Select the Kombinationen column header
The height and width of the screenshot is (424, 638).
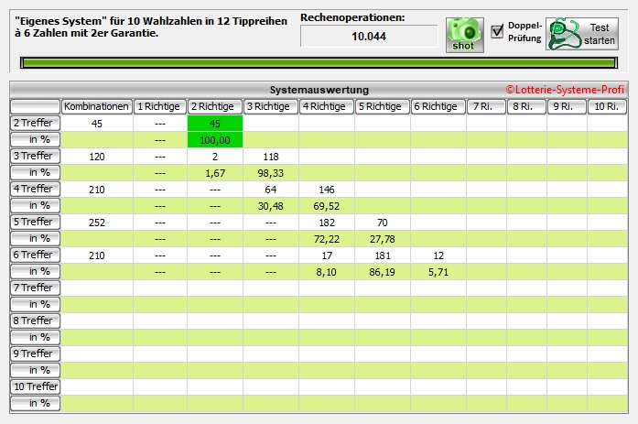click(96, 106)
